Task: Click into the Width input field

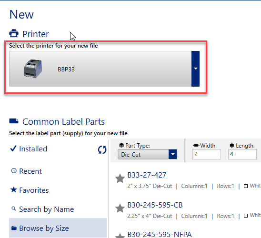Action: coord(207,154)
